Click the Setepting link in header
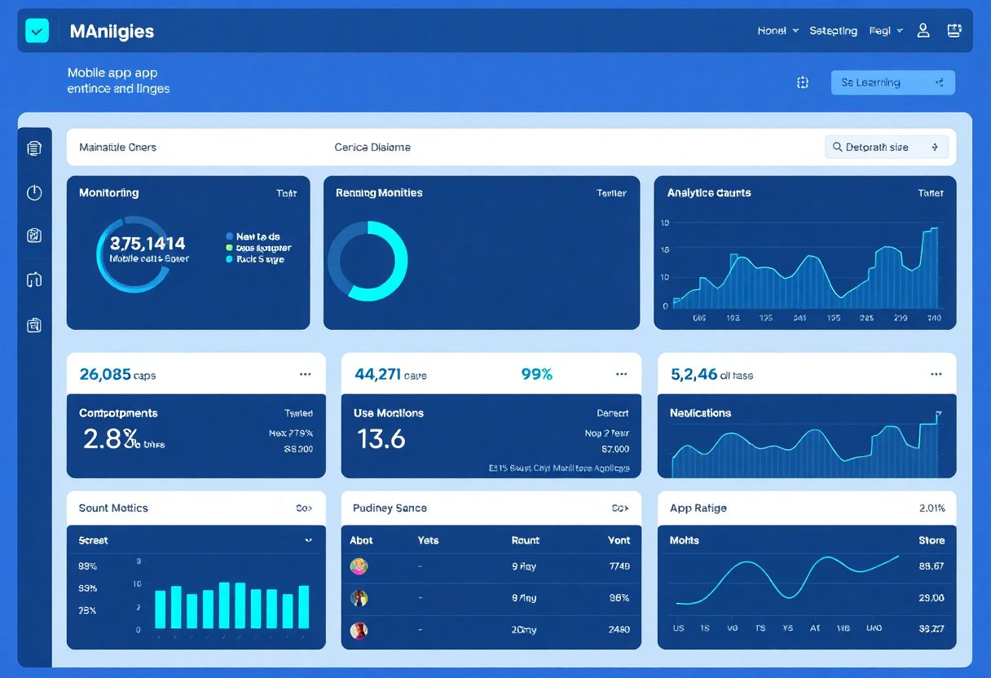 point(833,31)
